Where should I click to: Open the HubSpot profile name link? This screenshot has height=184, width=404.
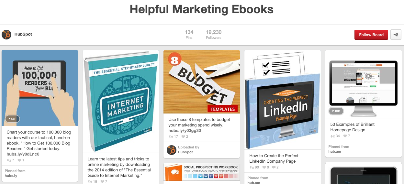(x=23, y=34)
